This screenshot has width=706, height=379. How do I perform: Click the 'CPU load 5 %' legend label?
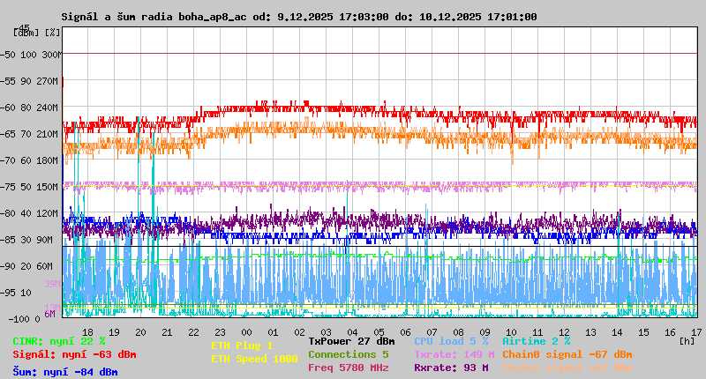451,341
